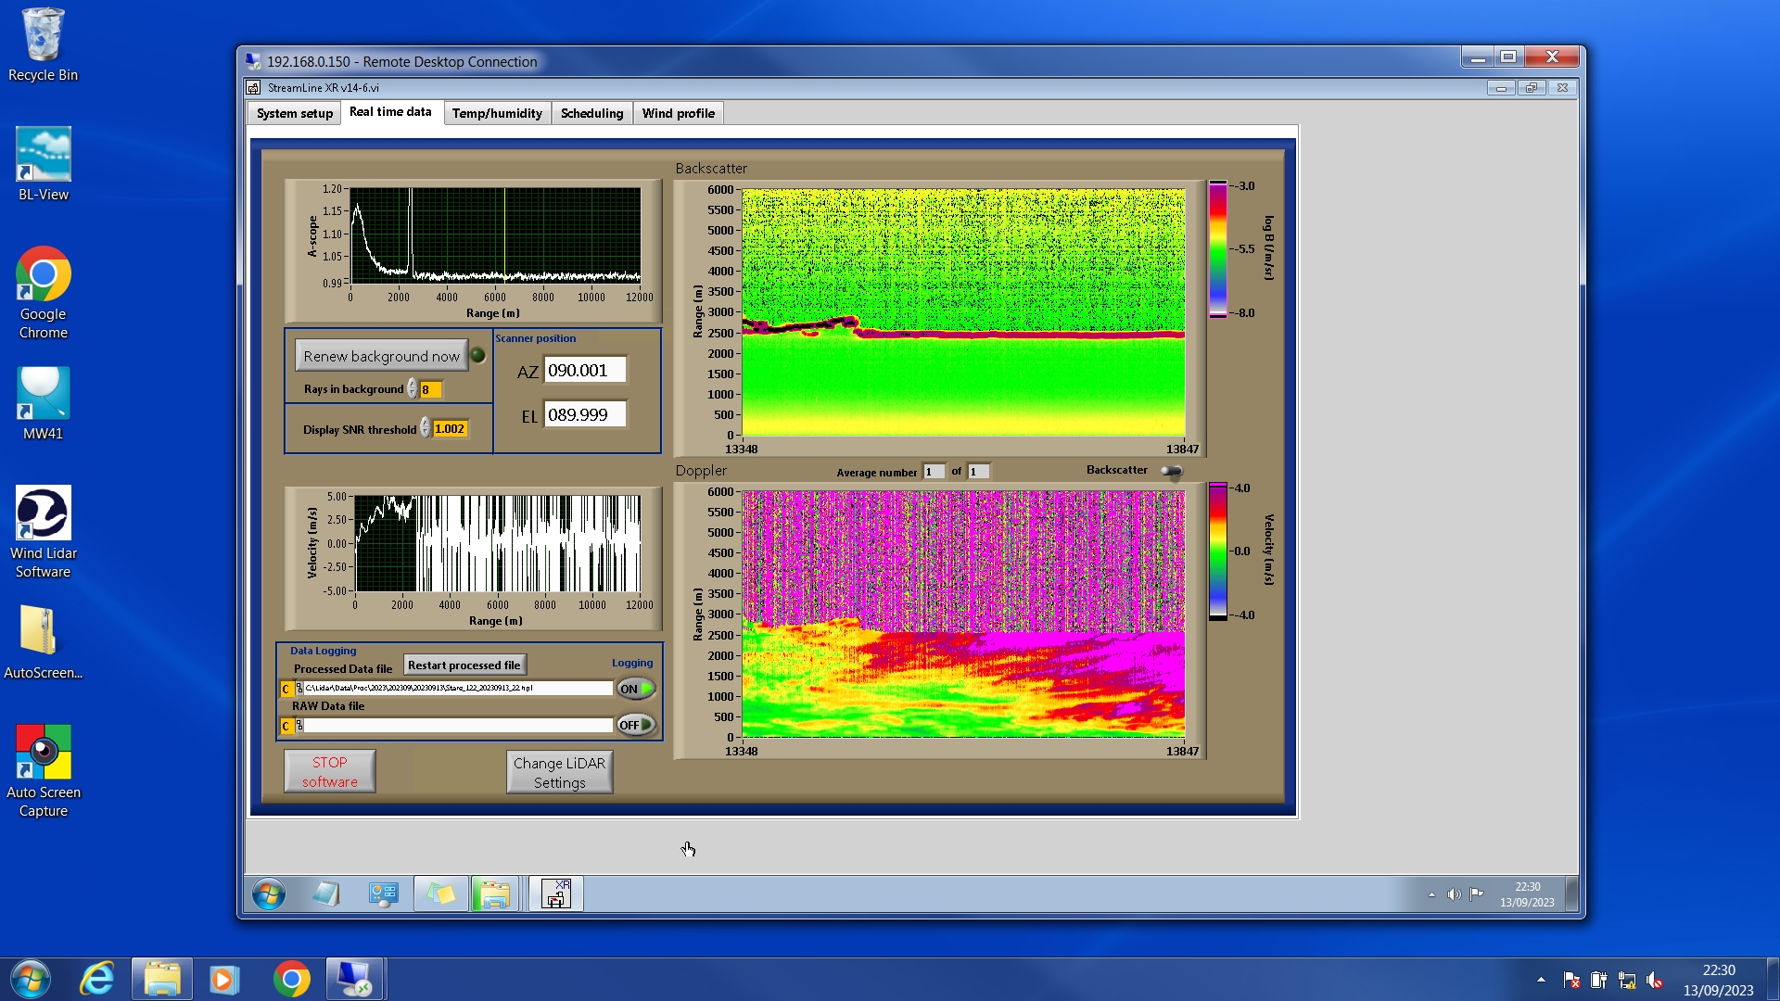Image resolution: width=1780 pixels, height=1001 pixels.
Task: Show hidden icons in local system tray
Action: pos(1541,980)
